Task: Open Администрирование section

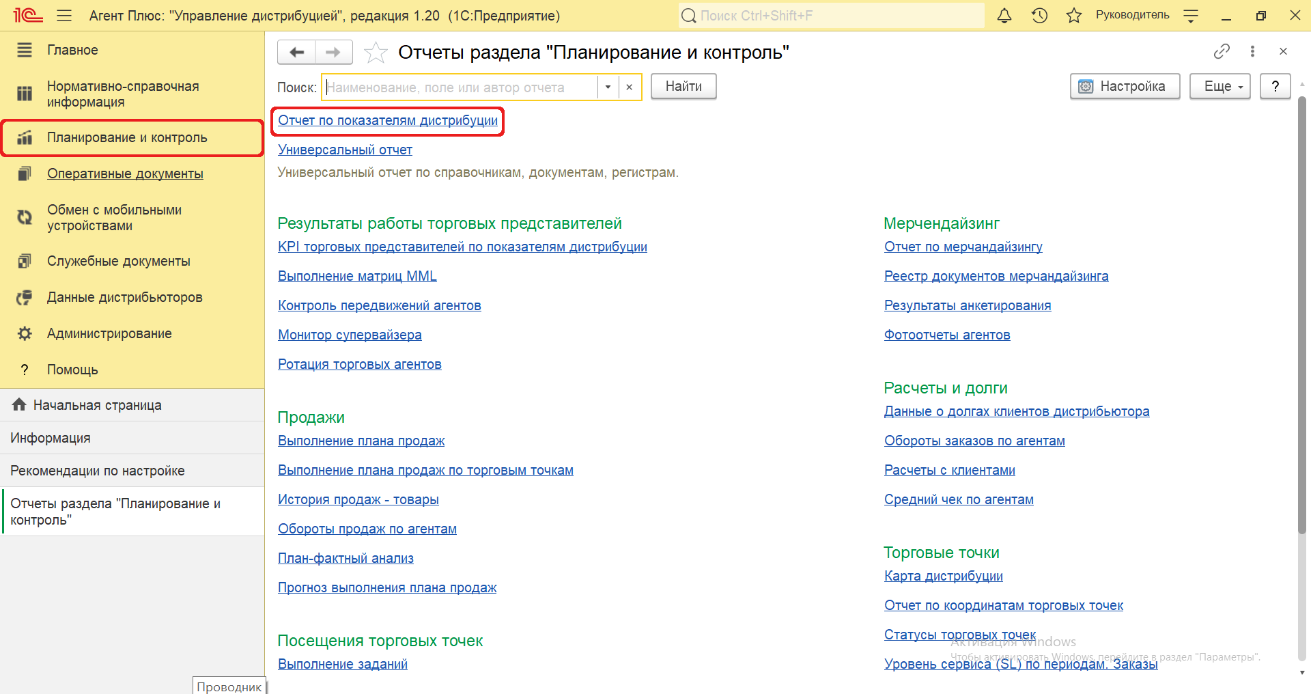Action: pyautogui.click(x=132, y=334)
